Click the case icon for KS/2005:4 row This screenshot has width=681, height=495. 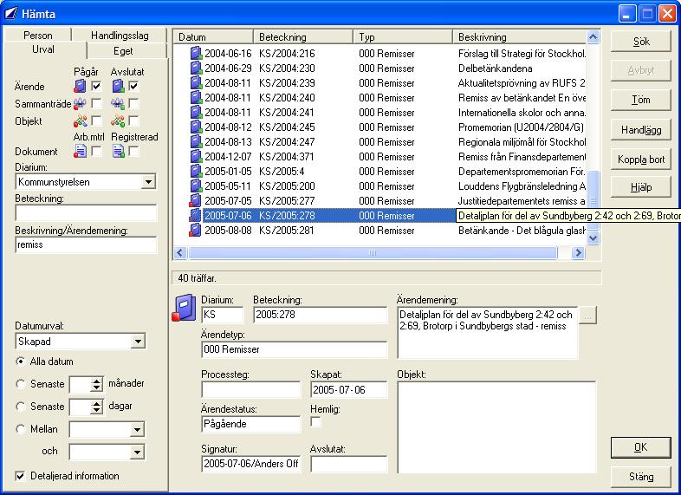click(196, 172)
